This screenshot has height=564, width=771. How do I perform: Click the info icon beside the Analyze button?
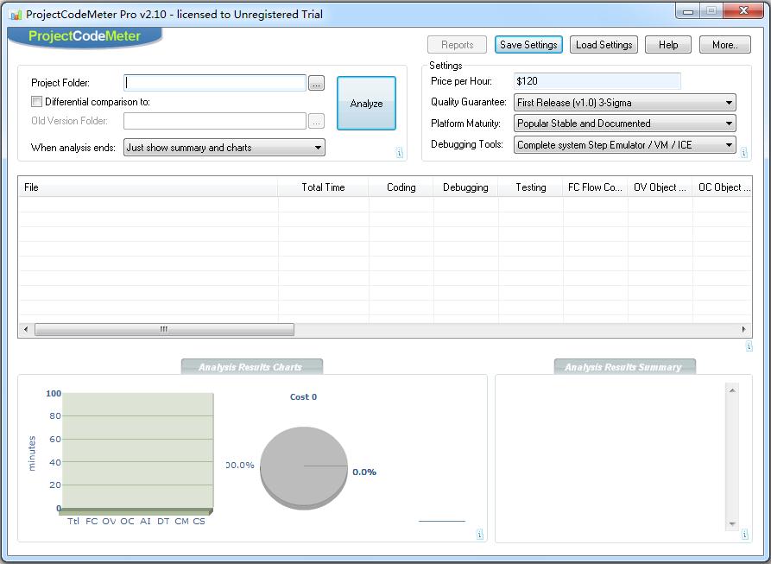coord(399,154)
